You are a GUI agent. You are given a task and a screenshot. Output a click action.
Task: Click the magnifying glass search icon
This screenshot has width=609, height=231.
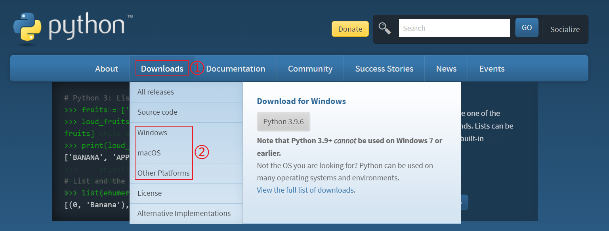pyautogui.click(x=384, y=28)
